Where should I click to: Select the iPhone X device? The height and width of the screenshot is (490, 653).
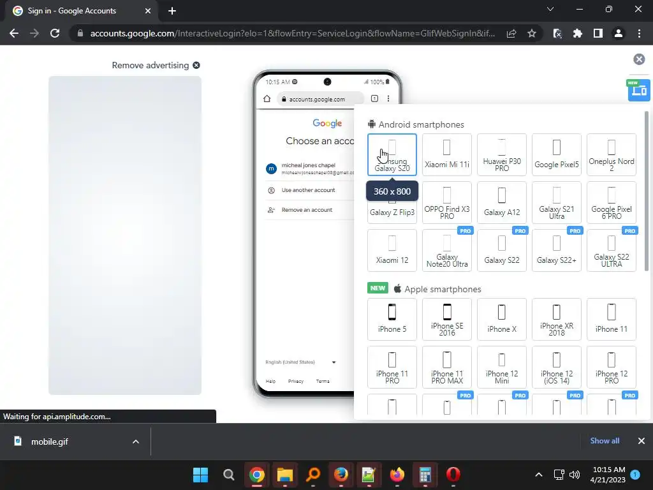(x=502, y=319)
